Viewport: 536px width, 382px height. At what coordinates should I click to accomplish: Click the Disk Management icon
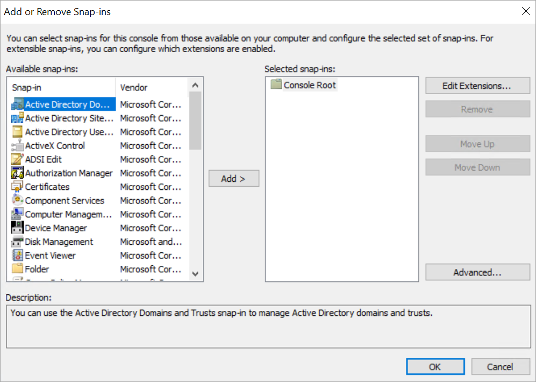pos(17,242)
